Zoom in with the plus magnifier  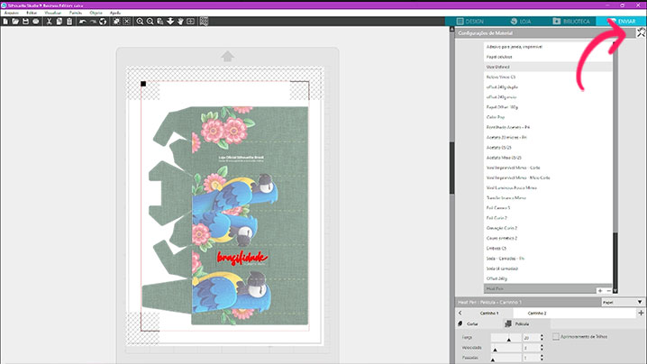[x=140, y=22]
